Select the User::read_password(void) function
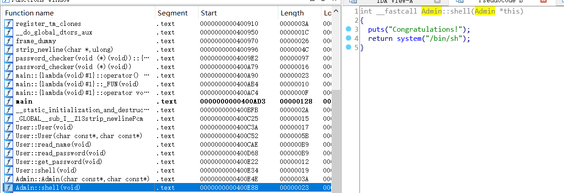 point(61,153)
